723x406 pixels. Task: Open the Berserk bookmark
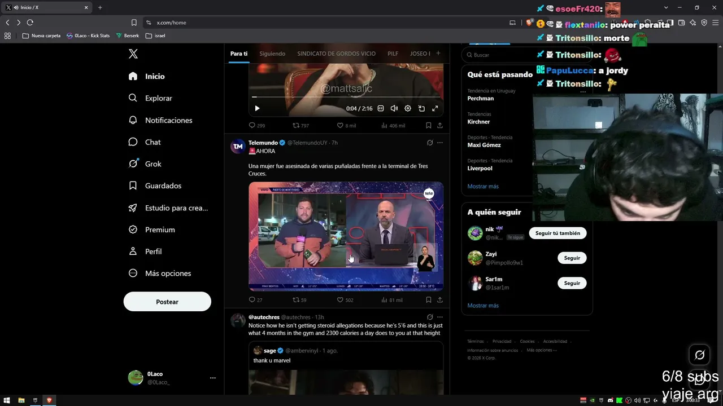click(128, 36)
